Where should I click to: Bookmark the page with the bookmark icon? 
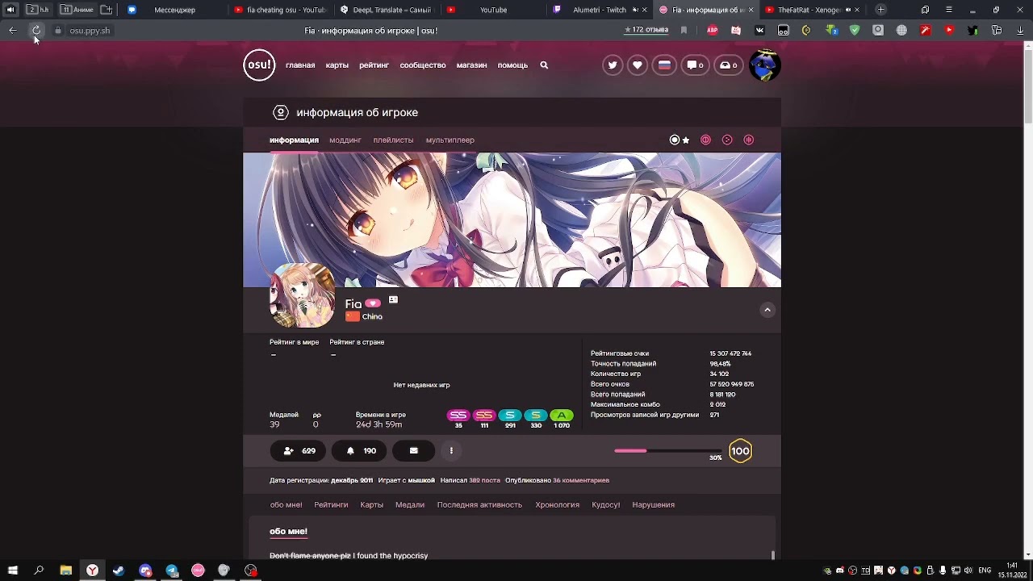click(684, 31)
